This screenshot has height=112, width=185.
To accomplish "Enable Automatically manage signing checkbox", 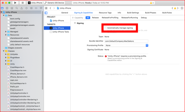I will (105, 28).
